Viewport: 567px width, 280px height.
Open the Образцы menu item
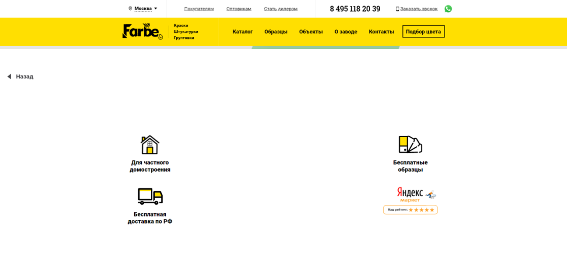[275, 32]
